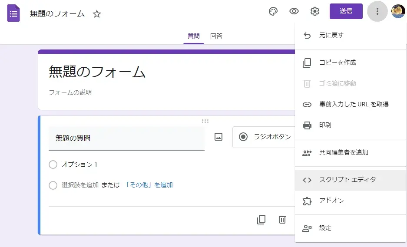Open the Google account avatar menu
This screenshot has height=247, width=407.
(x=398, y=11)
